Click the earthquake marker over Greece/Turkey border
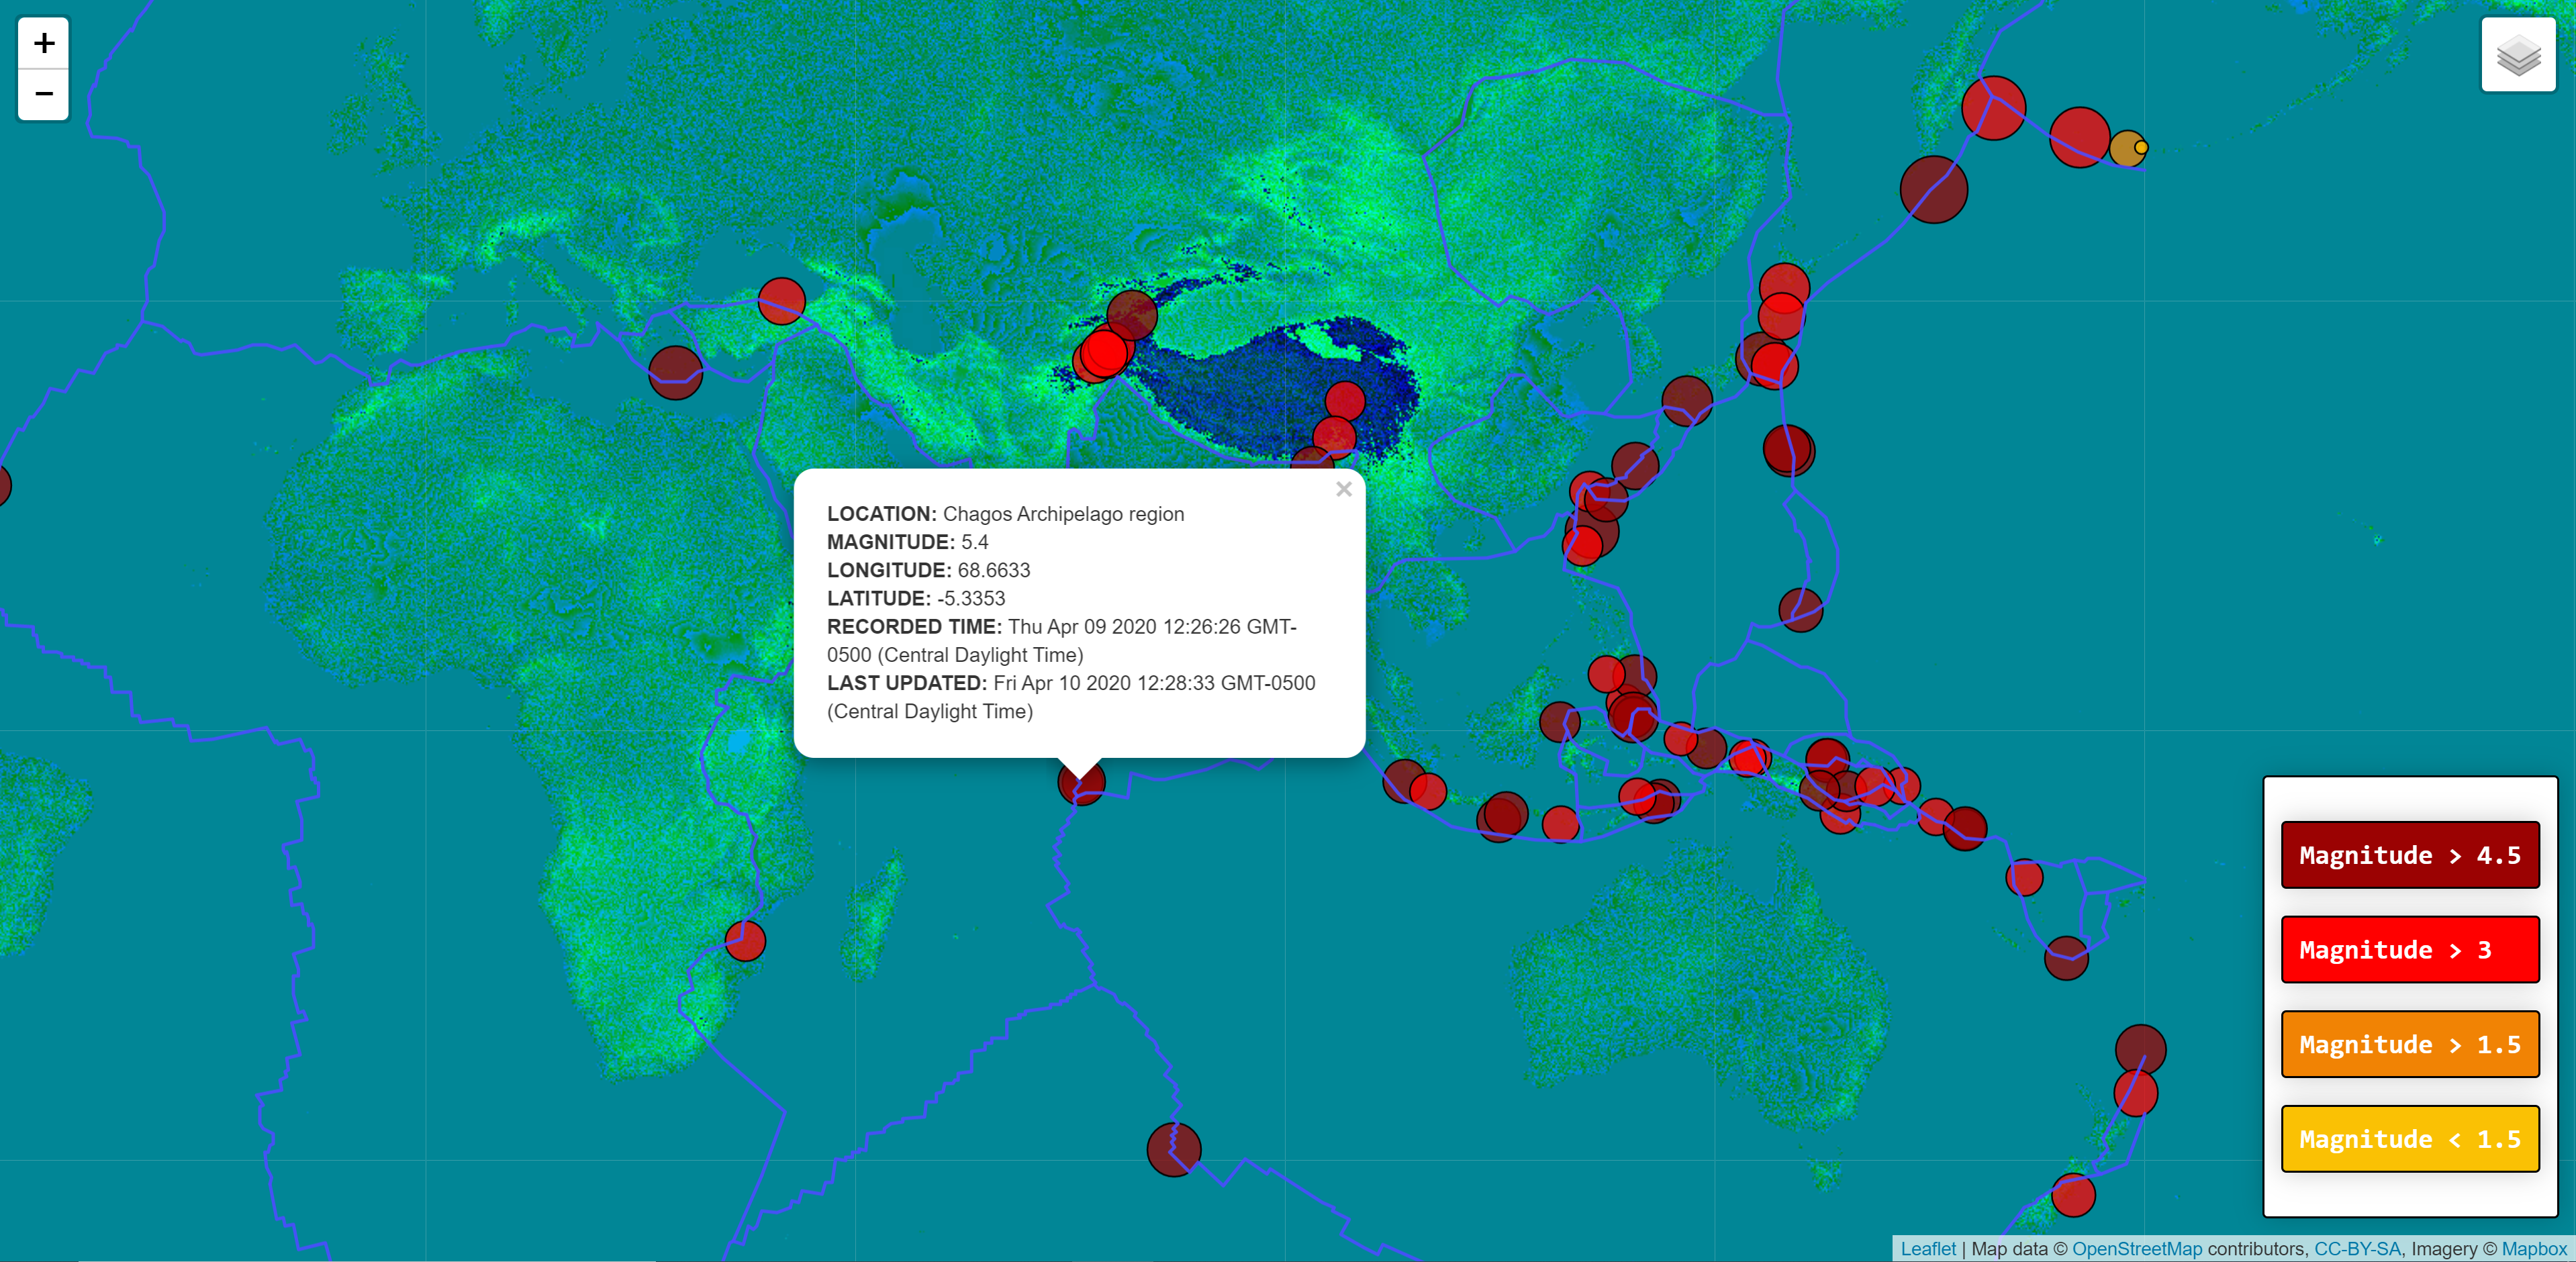Screen dimensions: 2576x1262 (781, 301)
